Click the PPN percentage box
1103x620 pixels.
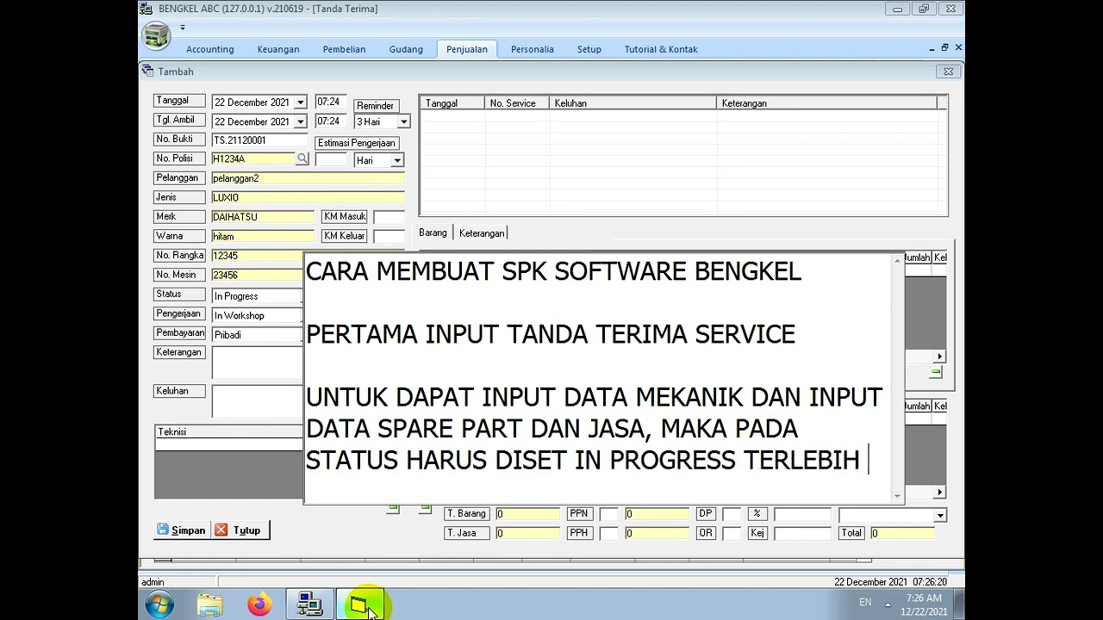[608, 514]
